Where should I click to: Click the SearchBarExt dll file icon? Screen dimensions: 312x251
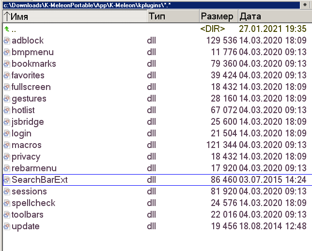[x=7, y=180]
